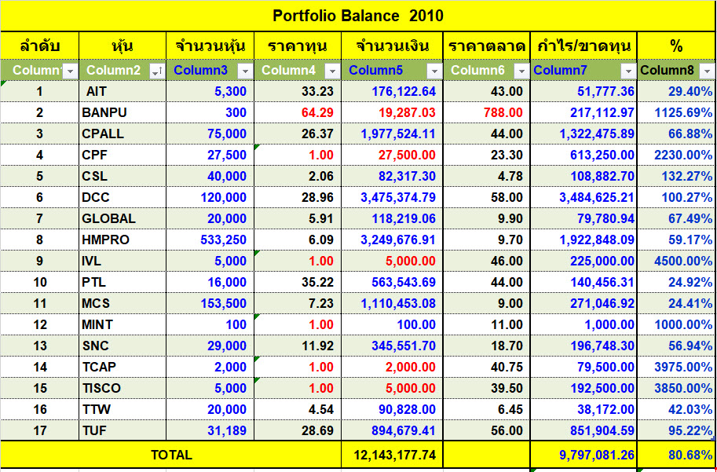
Task: Open the Column6 filter dropdown
Action: (x=521, y=71)
